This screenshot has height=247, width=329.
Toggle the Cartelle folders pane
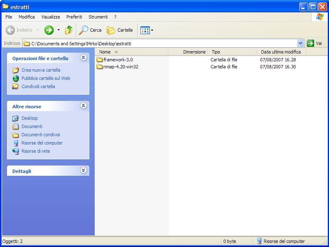pos(119,30)
